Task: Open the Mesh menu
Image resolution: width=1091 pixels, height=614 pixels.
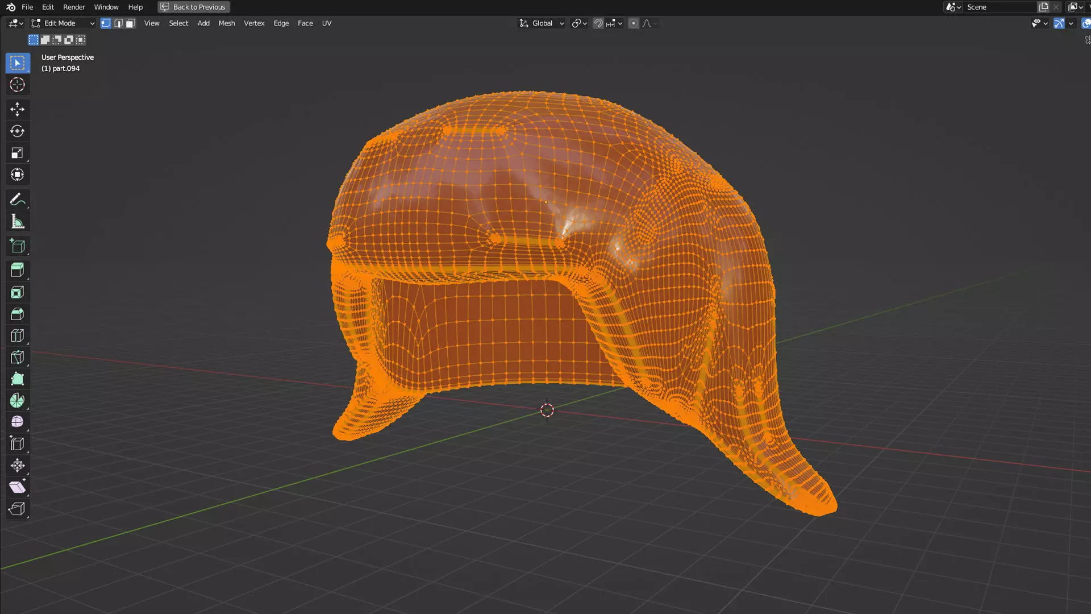Action: [x=226, y=23]
